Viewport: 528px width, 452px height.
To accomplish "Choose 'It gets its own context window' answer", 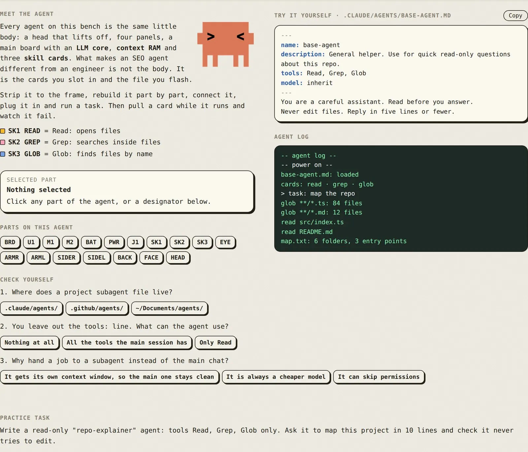I will click(x=109, y=377).
